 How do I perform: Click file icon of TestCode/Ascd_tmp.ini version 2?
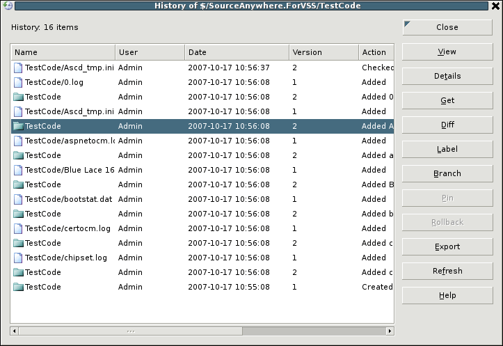18,68
